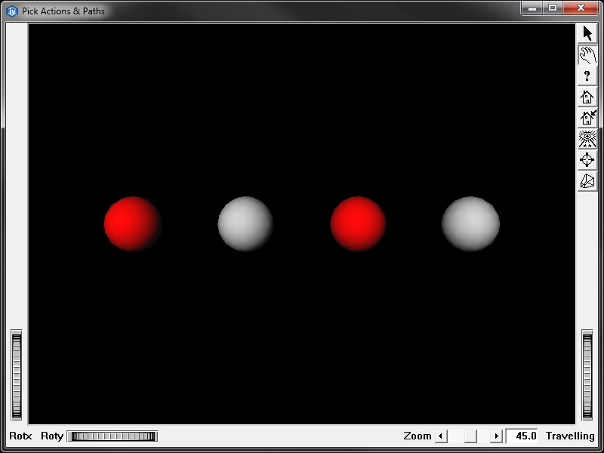Pick the white sphere between the red ones
Image resolution: width=604 pixels, height=453 pixels.
pos(245,223)
